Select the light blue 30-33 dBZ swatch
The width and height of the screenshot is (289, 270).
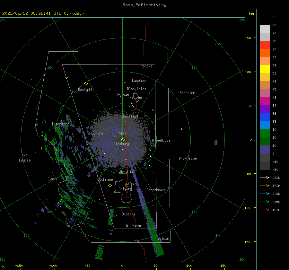coord(265,125)
